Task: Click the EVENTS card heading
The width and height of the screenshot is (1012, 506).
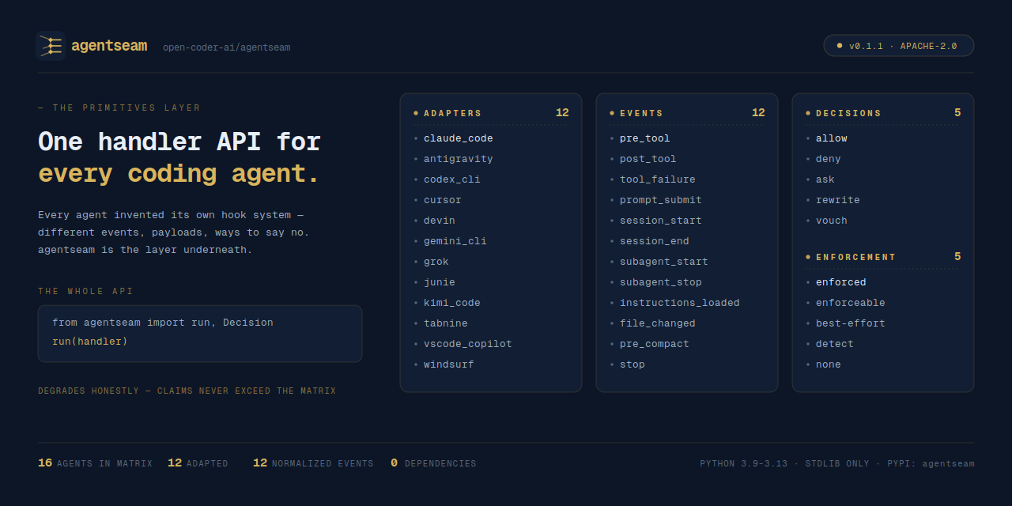Action: (641, 113)
